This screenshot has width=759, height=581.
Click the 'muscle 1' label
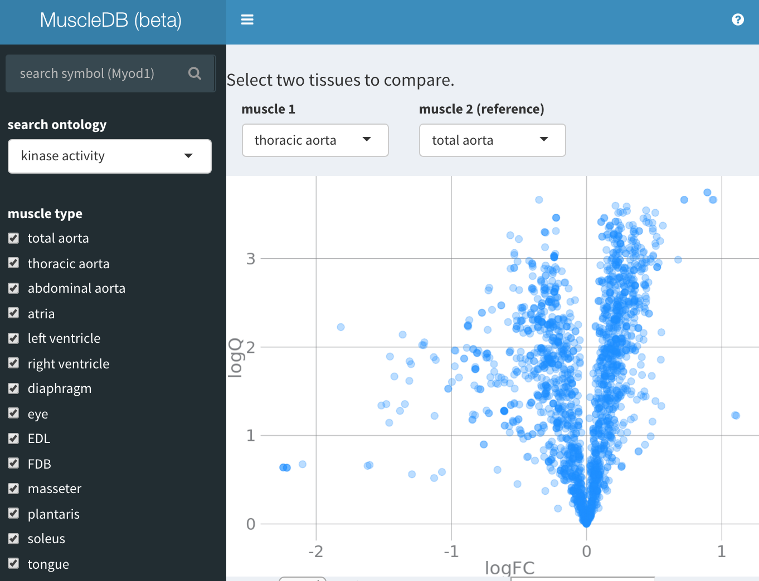269,109
